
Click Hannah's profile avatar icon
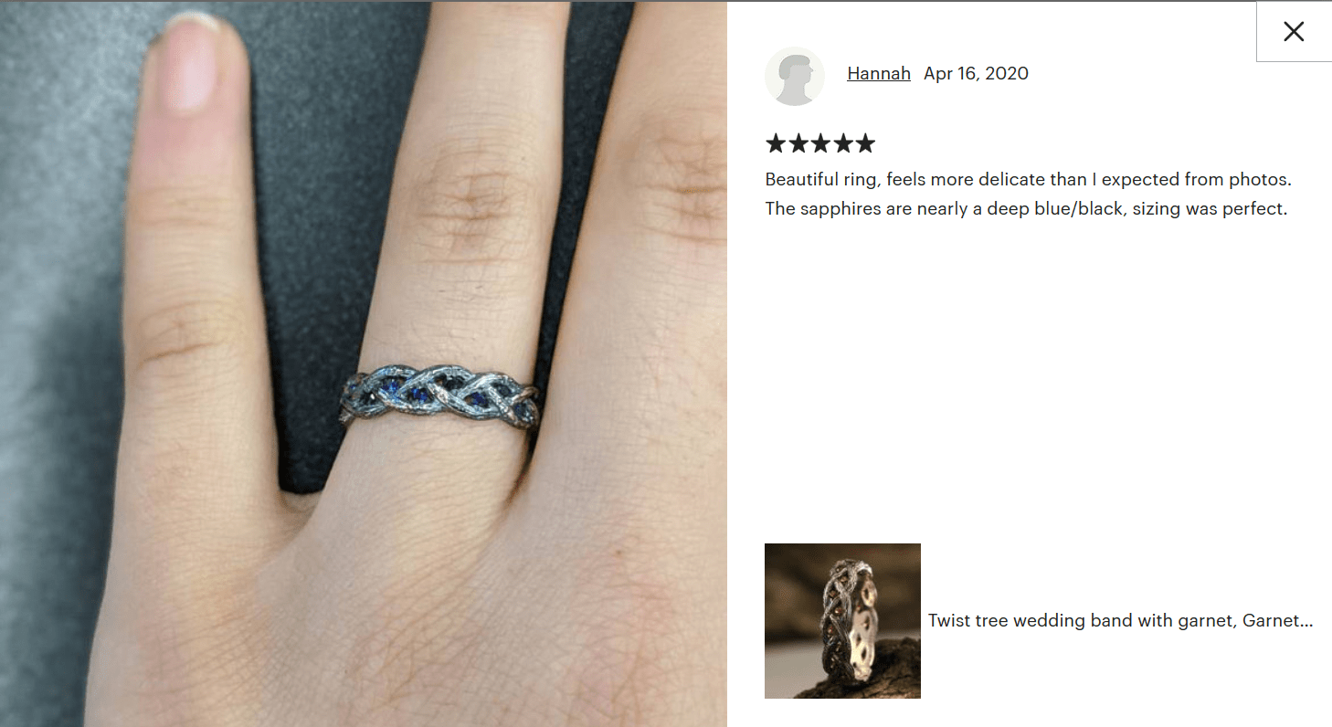pyautogui.click(x=795, y=77)
